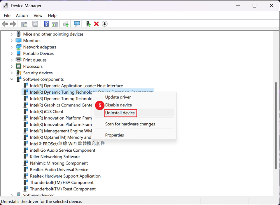280x205 pixels.
Task: Click the Forward arrow toolbar icon
Action: coord(13,24)
